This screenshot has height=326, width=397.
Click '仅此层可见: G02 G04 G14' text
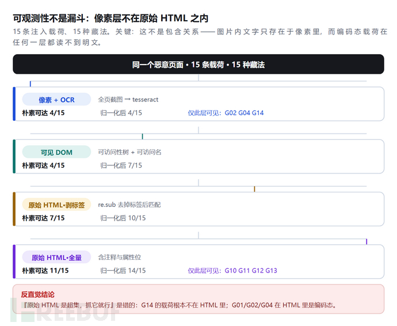[x=226, y=113]
